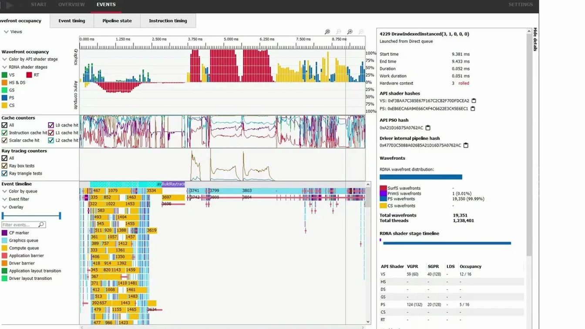This screenshot has width=585, height=329.
Task: Switch to Instruction timing tab
Action: tap(168, 21)
